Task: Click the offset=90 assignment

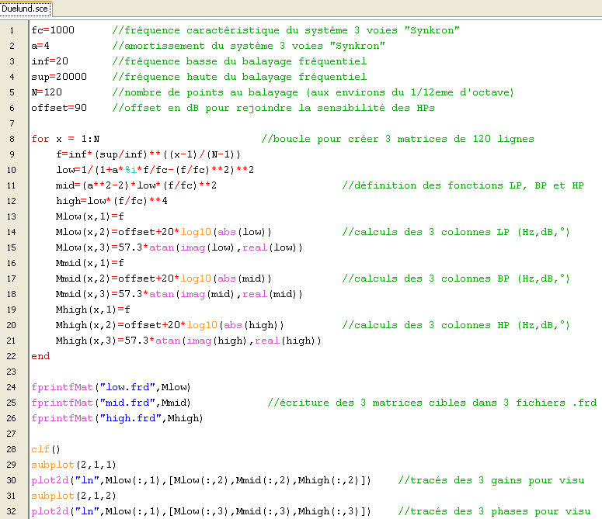Action: pos(59,108)
